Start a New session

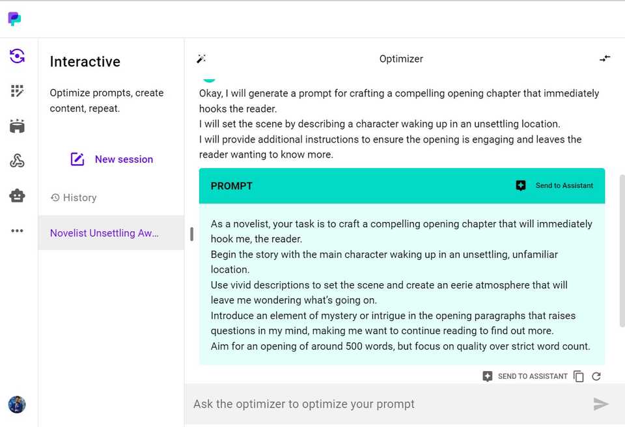[111, 159]
